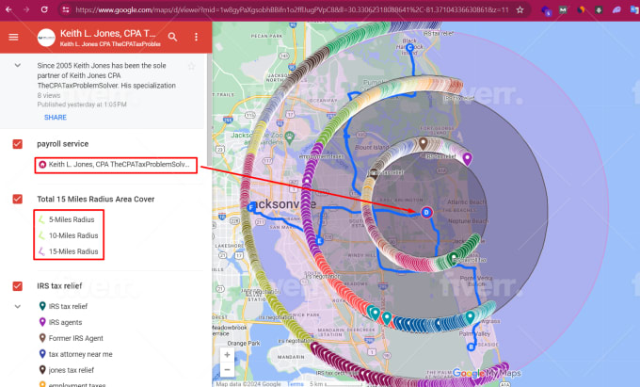Uncheck Total 15 Miles Radius Area Cover
640x387 pixels.
[18, 199]
